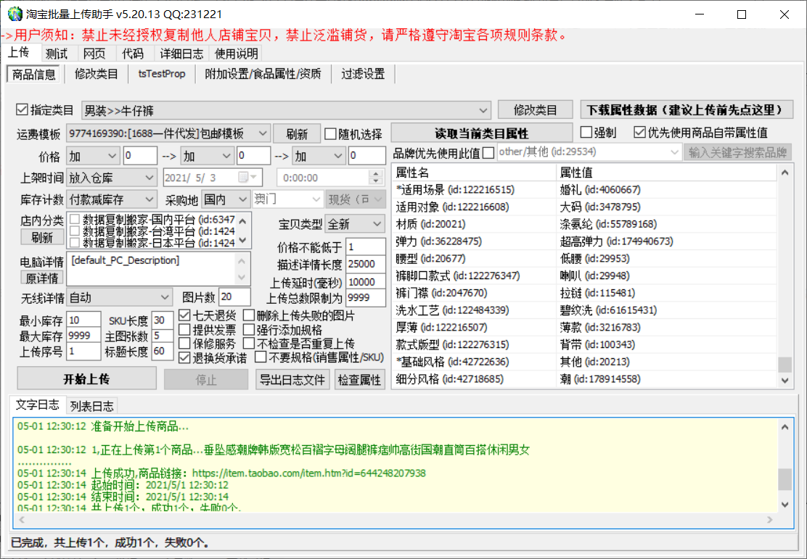Check 数据复制搬家-国内平台 shop category
The width and height of the screenshot is (807, 559).
75,219
